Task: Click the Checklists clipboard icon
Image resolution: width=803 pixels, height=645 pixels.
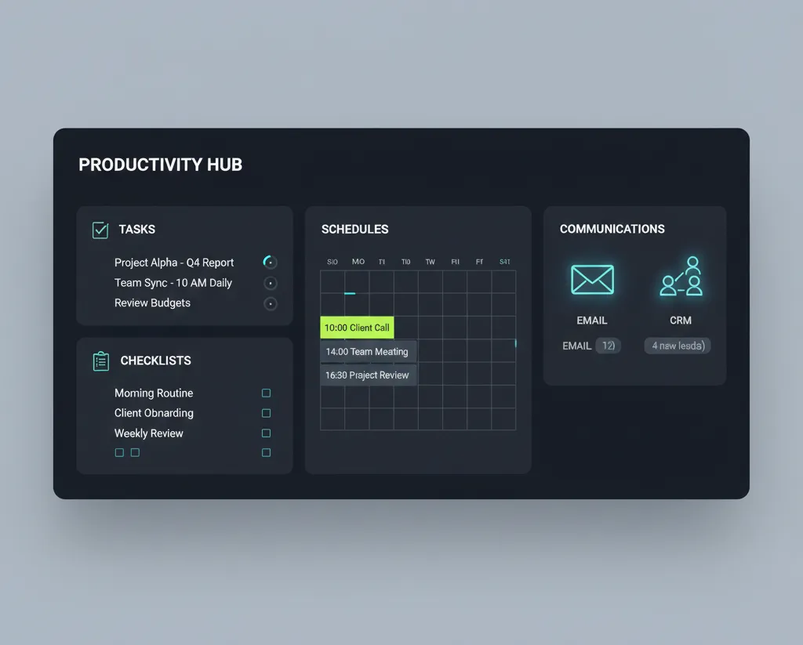Action: pos(101,361)
